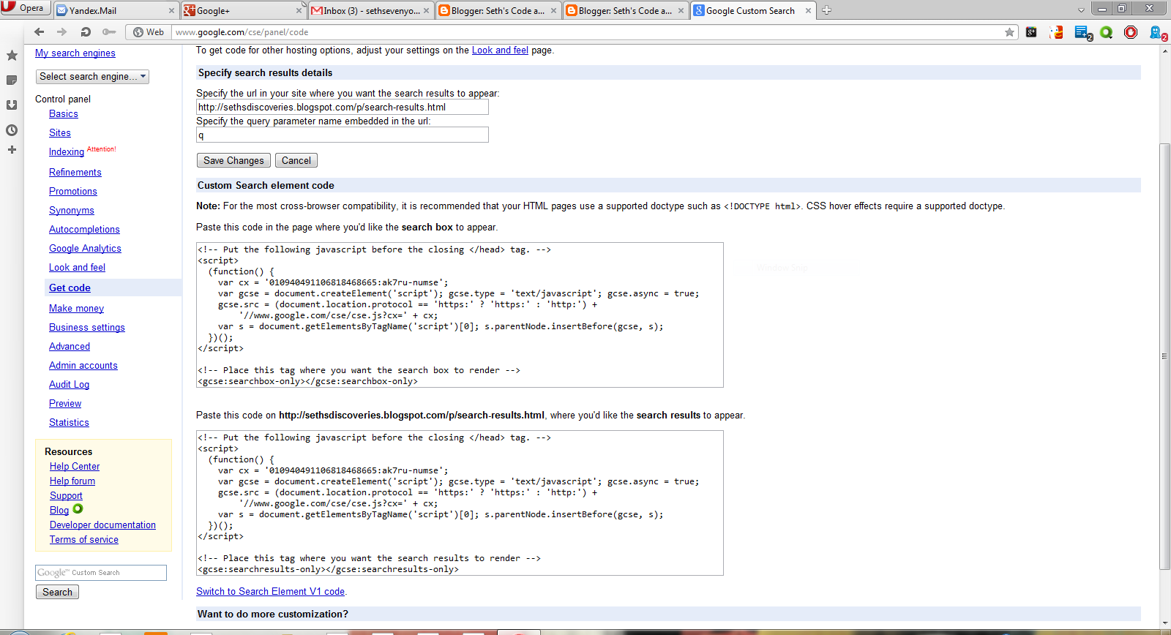The width and height of the screenshot is (1171, 635).
Task: Open the Autocompletions link
Action: [84, 230]
